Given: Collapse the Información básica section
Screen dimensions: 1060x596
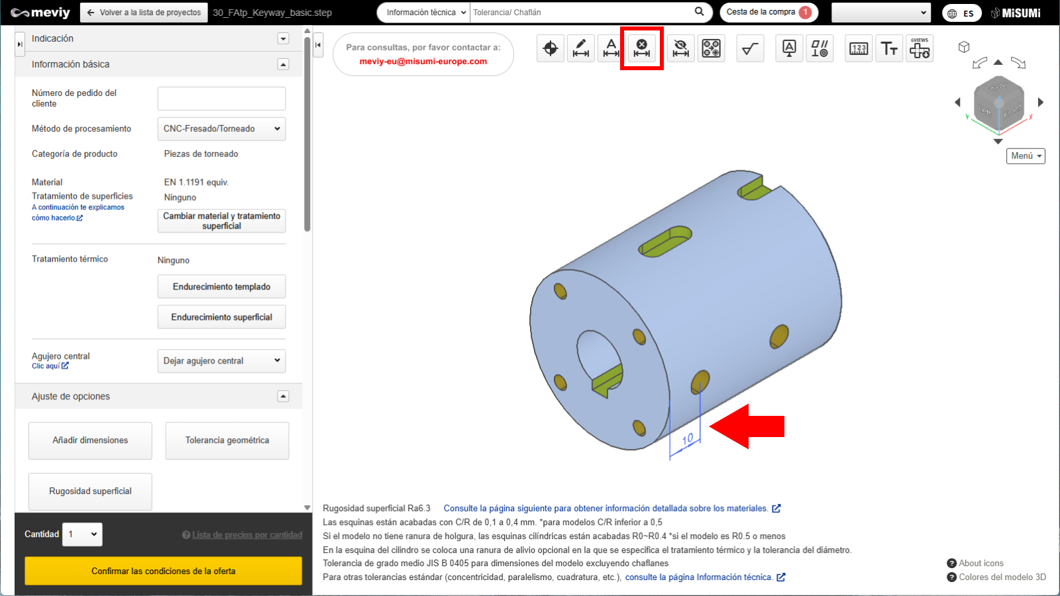Looking at the screenshot, I should [283, 64].
